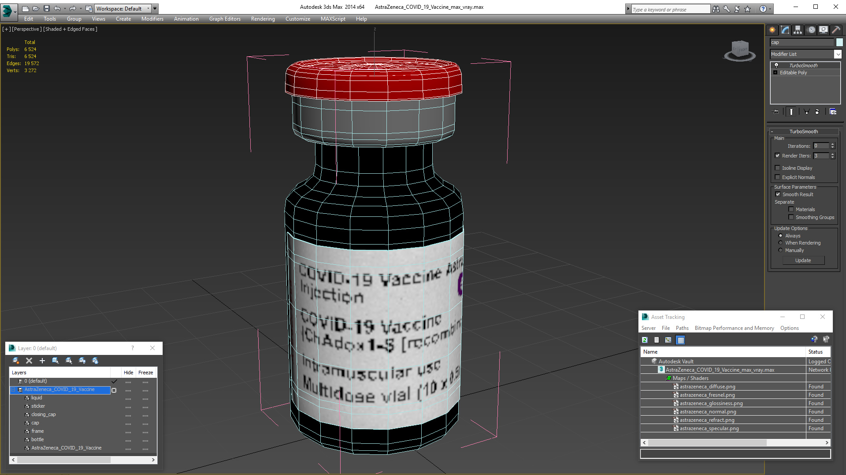
Task: Click the Pin Stack icon
Action: [776, 112]
